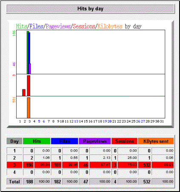
Task: Click the blue Files column header
Action: coord(65,141)
